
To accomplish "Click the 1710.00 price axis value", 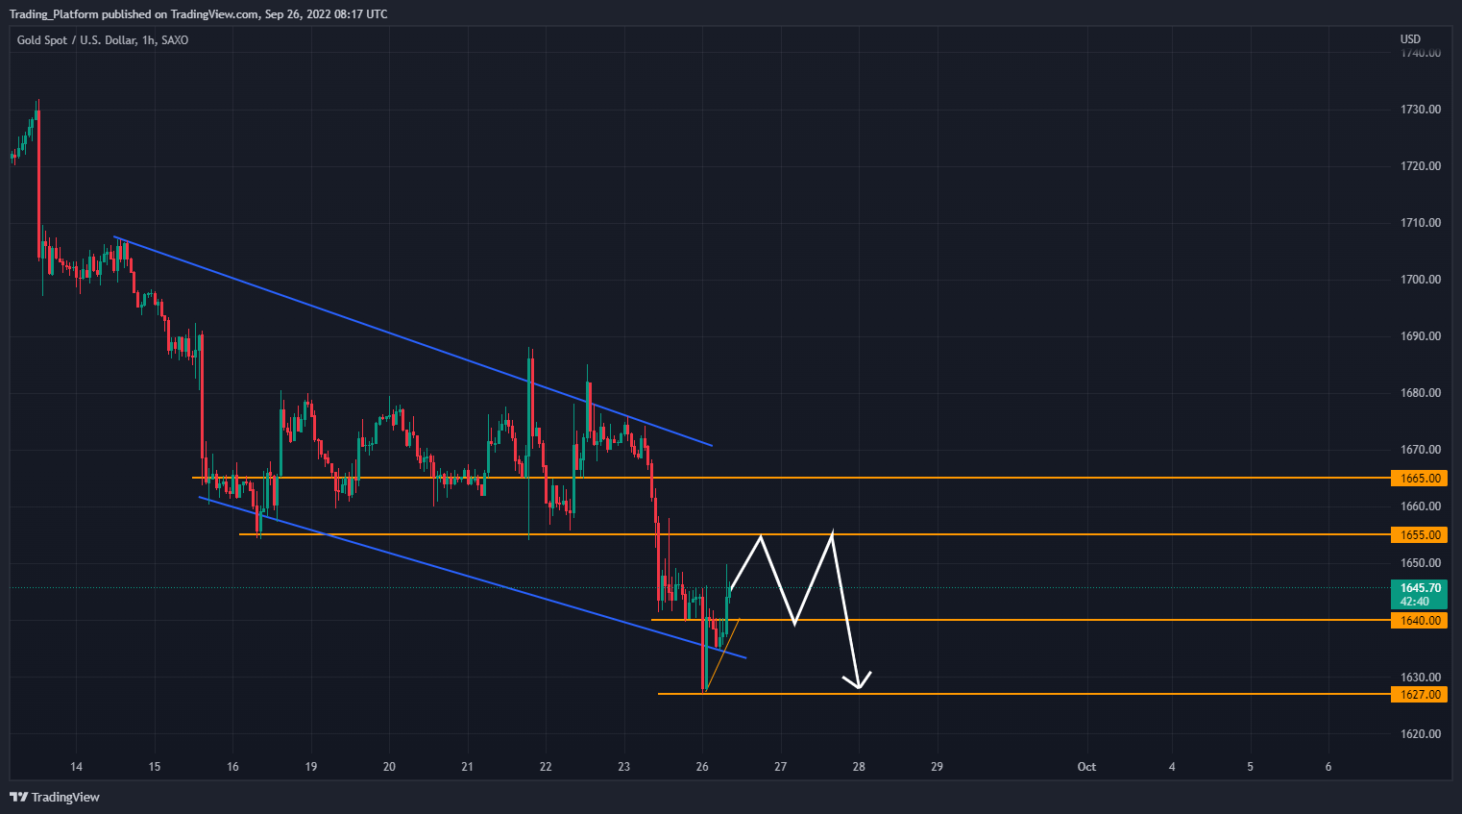I will point(1420,223).
